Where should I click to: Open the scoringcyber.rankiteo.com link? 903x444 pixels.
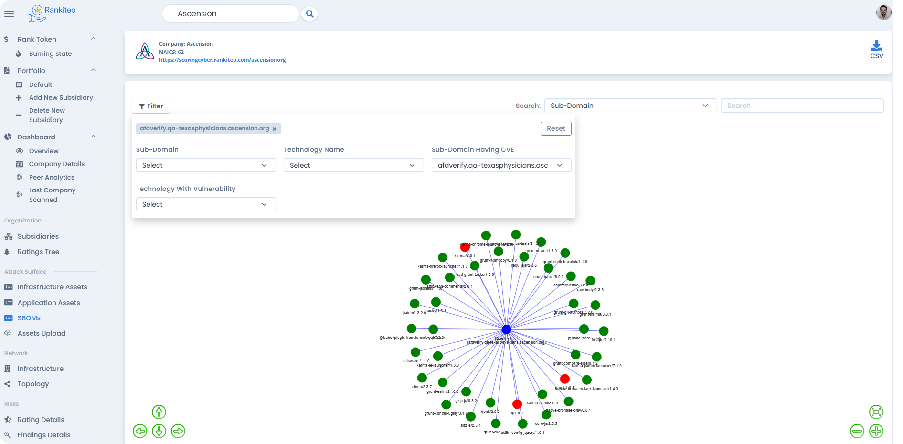click(222, 60)
